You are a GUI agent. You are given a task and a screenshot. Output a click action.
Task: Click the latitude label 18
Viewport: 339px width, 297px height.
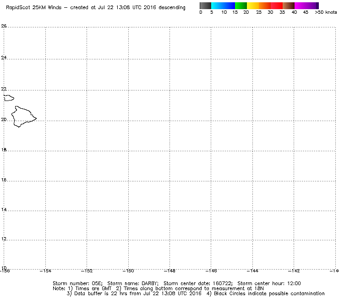pyautogui.click(x=4, y=150)
